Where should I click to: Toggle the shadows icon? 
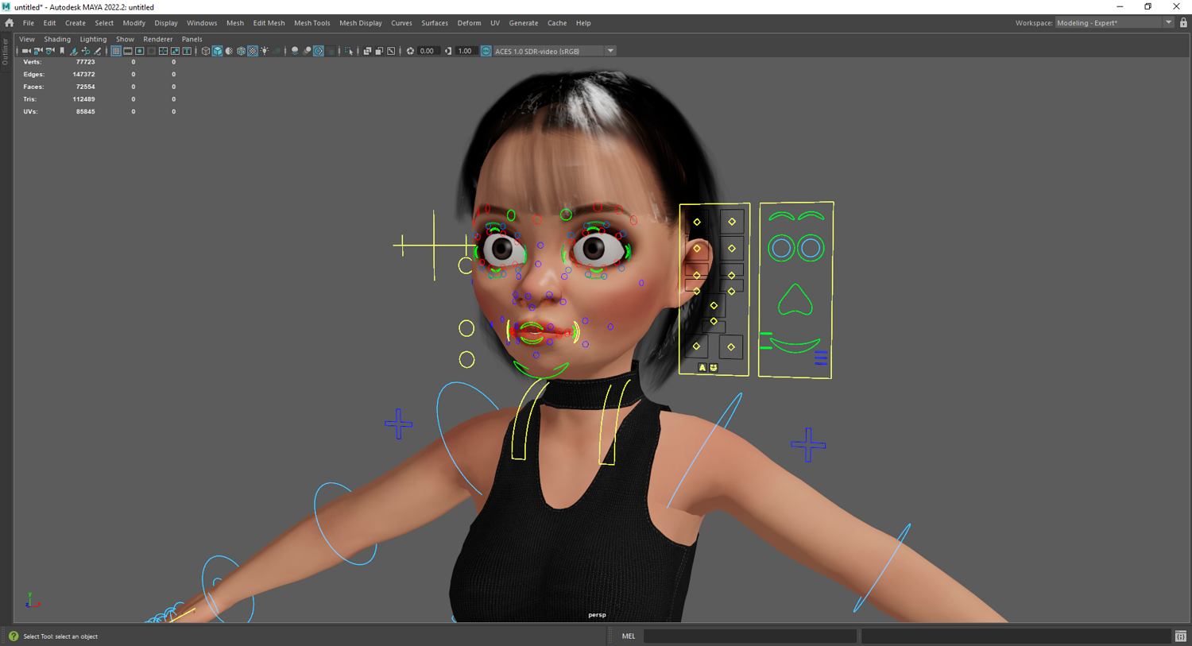point(277,51)
